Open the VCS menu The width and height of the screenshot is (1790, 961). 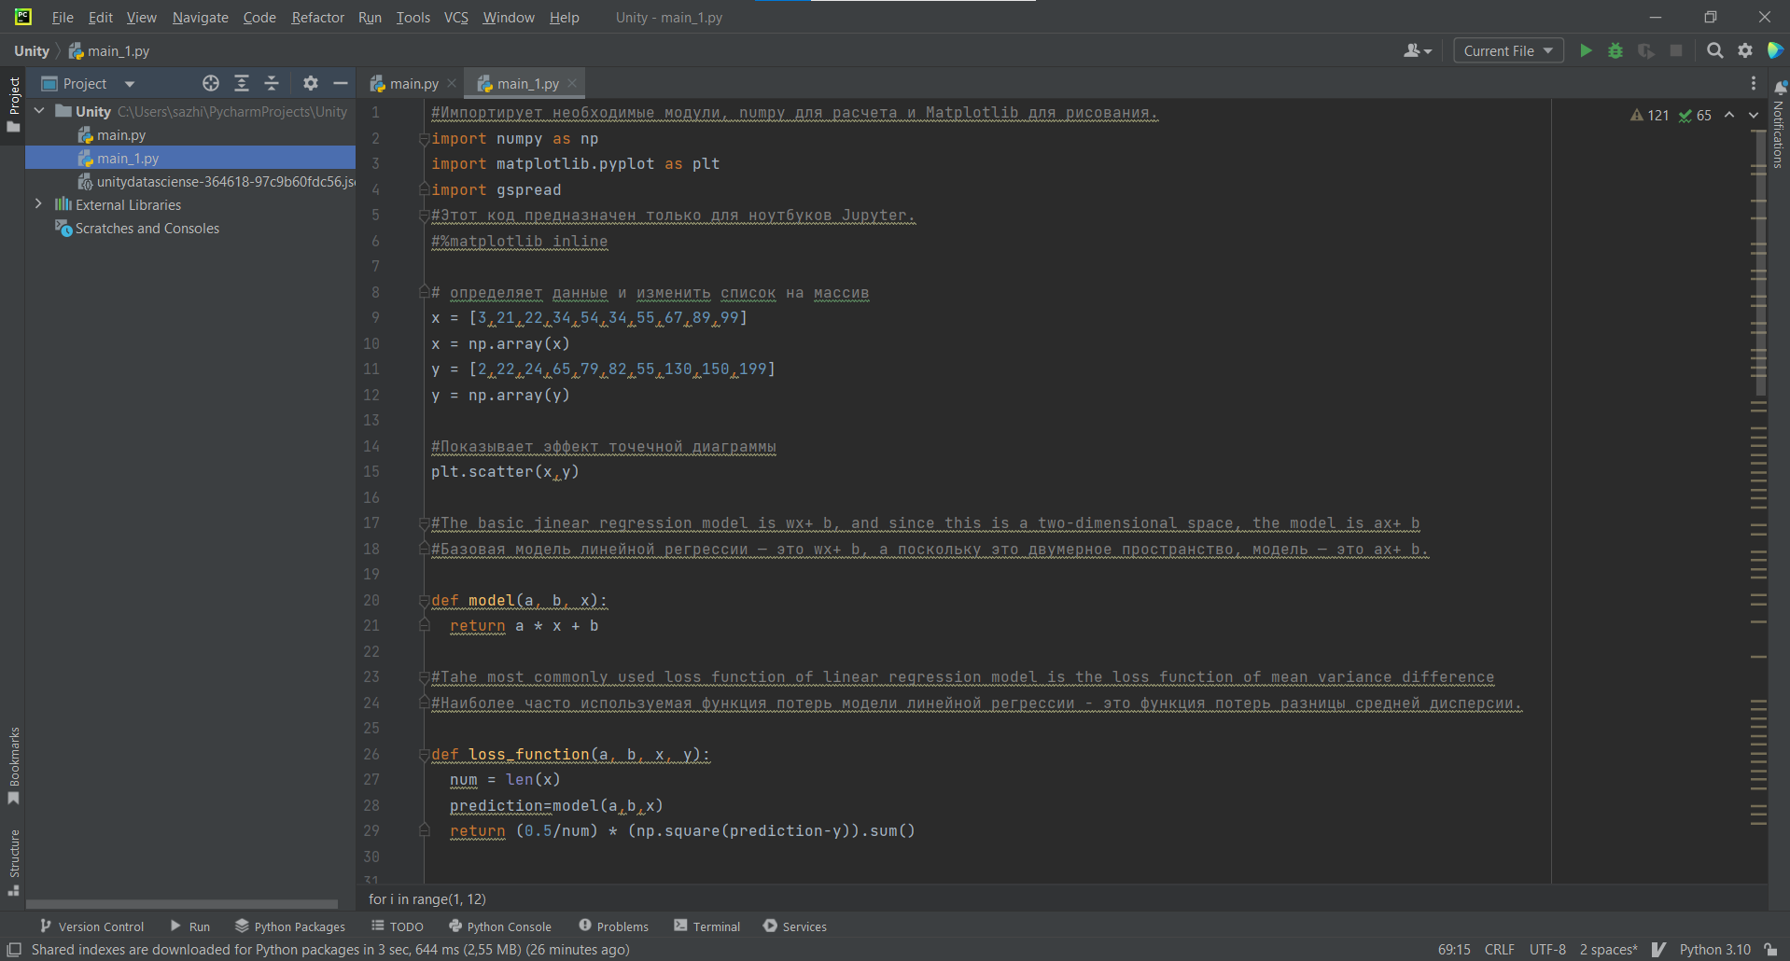(x=455, y=17)
